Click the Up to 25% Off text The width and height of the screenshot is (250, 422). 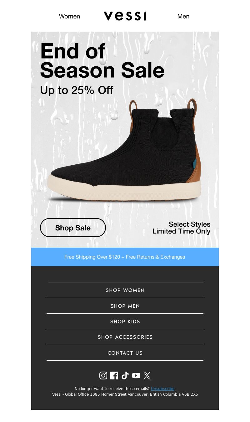[x=77, y=90]
